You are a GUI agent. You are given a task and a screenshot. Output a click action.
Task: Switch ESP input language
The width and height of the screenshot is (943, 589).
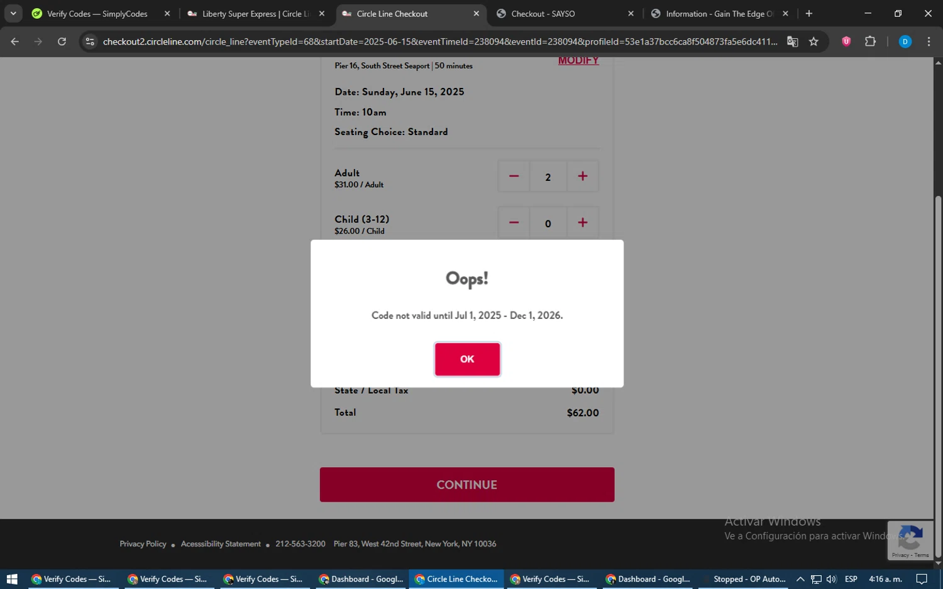pos(851,579)
